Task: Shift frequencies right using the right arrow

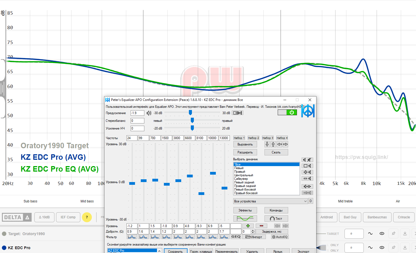Action: click(285, 144)
